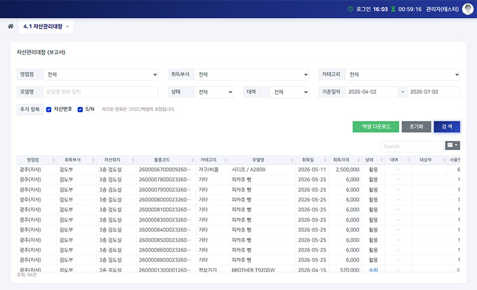Sort table by 취득가격 column
477x290 pixels.
pyautogui.click(x=345, y=160)
